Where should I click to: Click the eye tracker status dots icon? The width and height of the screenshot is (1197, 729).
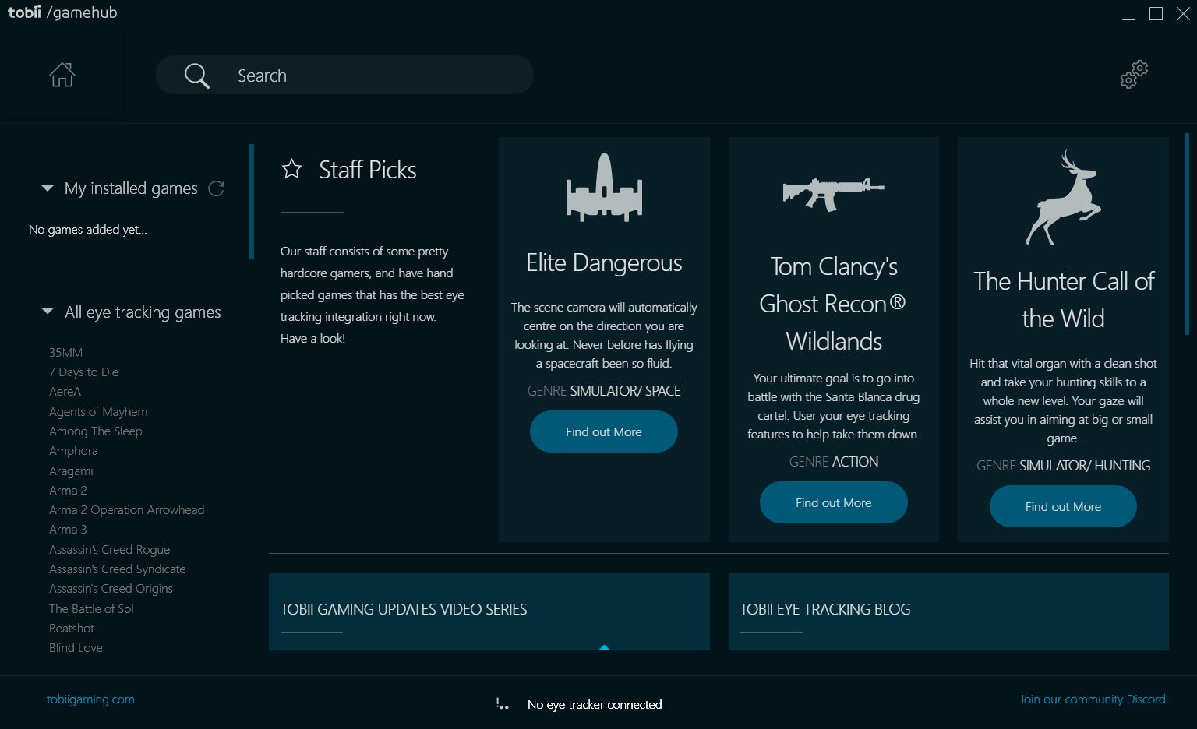(503, 704)
